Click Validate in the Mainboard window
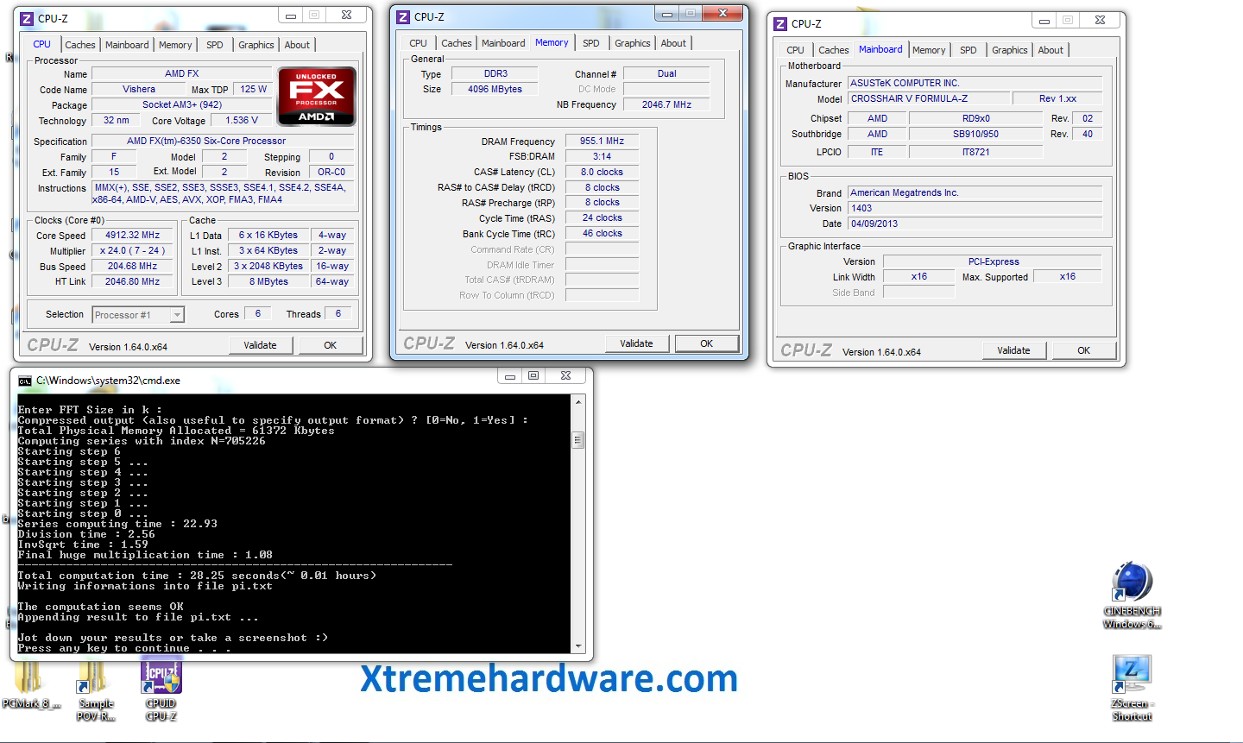 [1013, 350]
